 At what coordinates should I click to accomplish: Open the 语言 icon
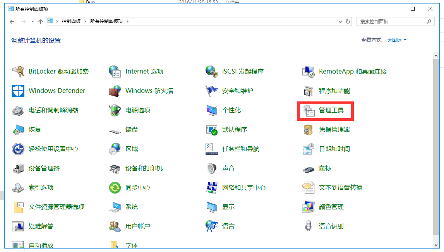(x=212, y=226)
